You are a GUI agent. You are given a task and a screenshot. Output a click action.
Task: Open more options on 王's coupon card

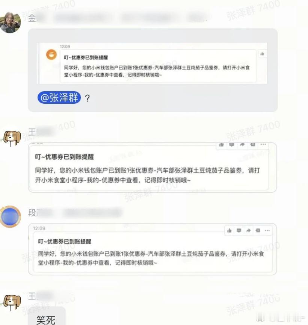point(263,144)
